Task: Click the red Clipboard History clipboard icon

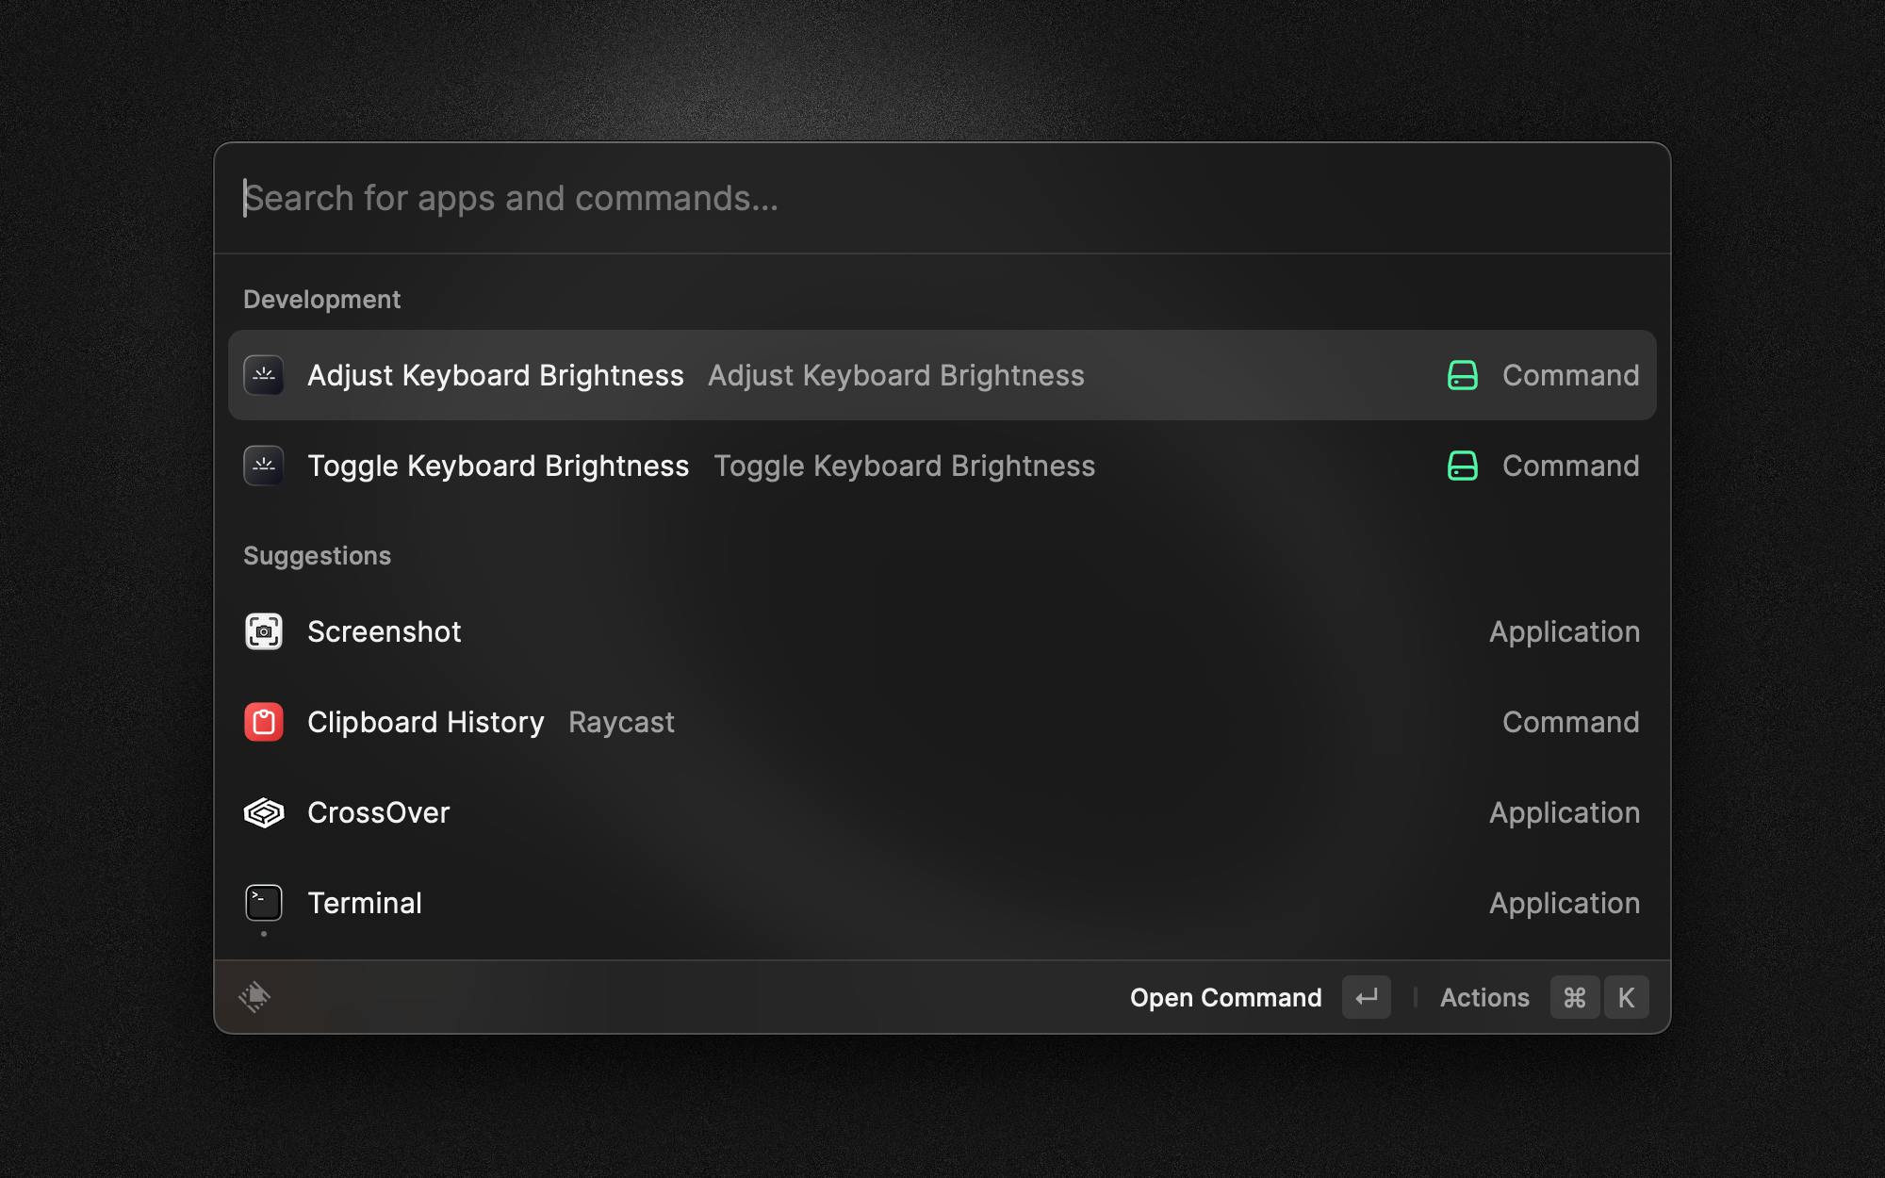Action: [x=264, y=721]
